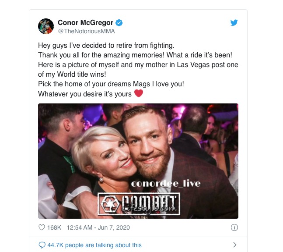283x252 pixels.
Task: Open the @TheNotoriousMMA handle link
Action: (x=86, y=31)
